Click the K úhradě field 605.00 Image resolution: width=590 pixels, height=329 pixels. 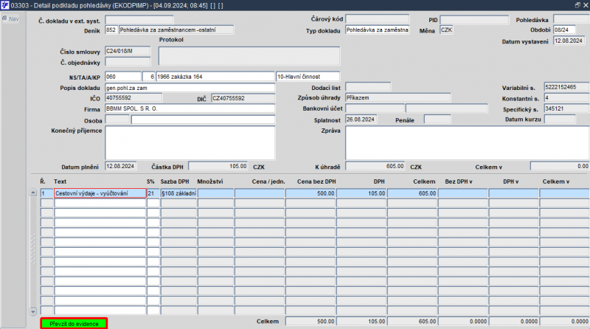(x=375, y=166)
